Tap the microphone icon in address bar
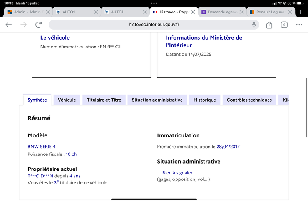The width and height of the screenshot is (308, 202). coord(254,25)
